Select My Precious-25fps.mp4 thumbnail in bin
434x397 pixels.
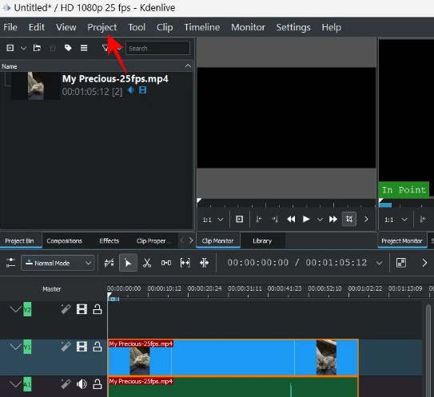tap(36, 85)
